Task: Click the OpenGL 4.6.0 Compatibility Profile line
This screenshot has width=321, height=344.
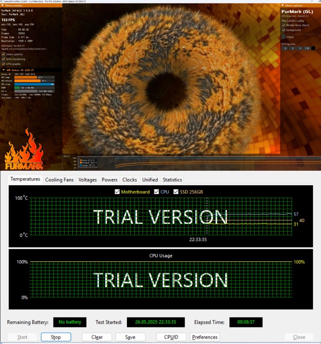Action: click(x=24, y=49)
